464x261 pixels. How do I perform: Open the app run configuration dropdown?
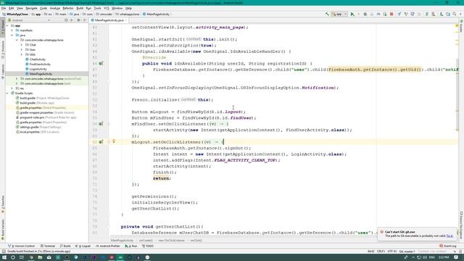click(339, 14)
